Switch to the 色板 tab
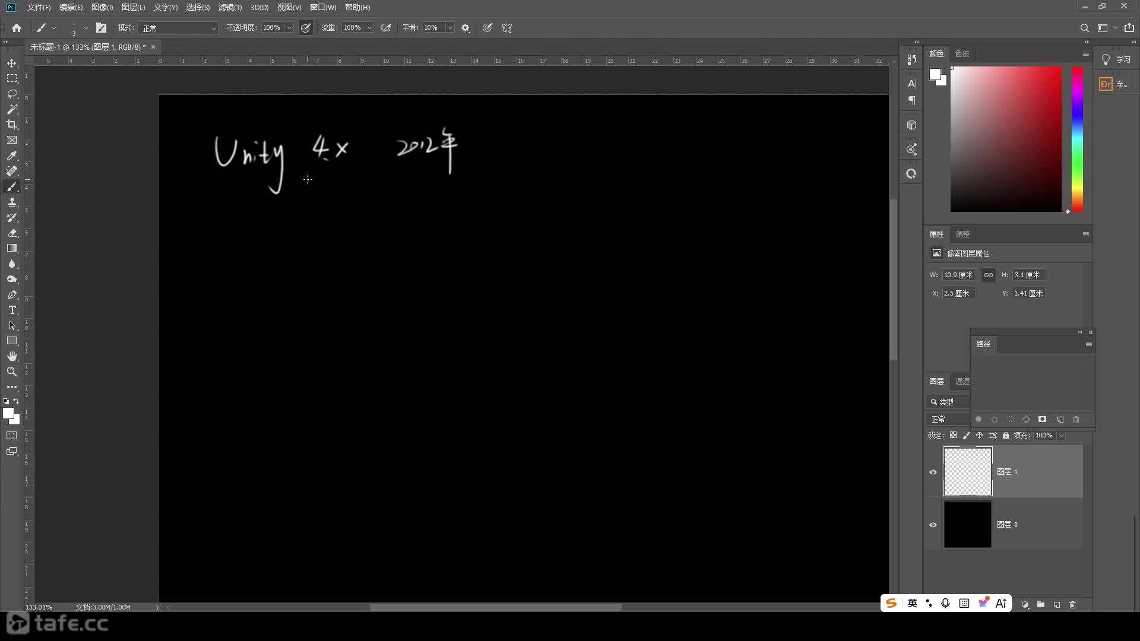Image resolution: width=1140 pixels, height=641 pixels. [x=962, y=53]
